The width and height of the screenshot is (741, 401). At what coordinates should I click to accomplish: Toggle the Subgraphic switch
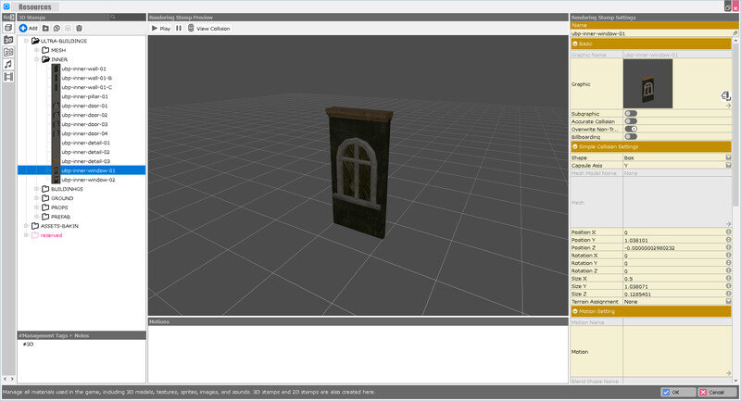tap(631, 113)
